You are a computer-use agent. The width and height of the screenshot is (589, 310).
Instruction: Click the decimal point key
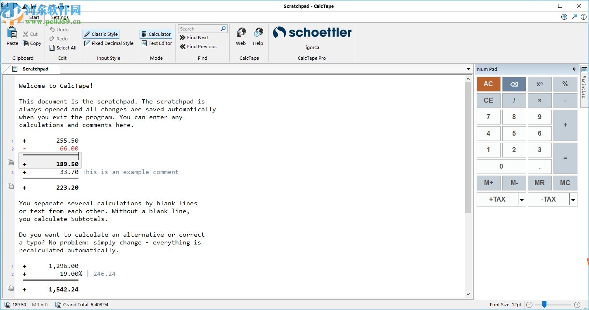click(539, 167)
